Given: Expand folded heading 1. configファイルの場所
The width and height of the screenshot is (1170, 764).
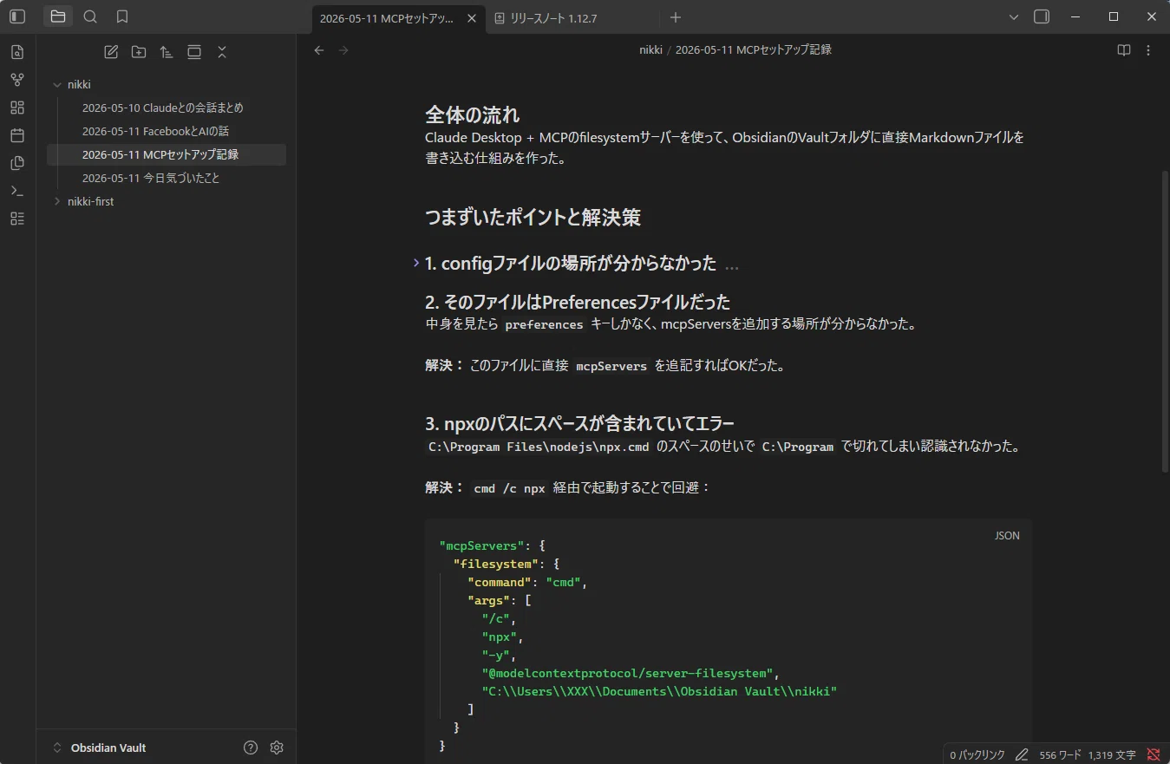Looking at the screenshot, I should (416, 263).
